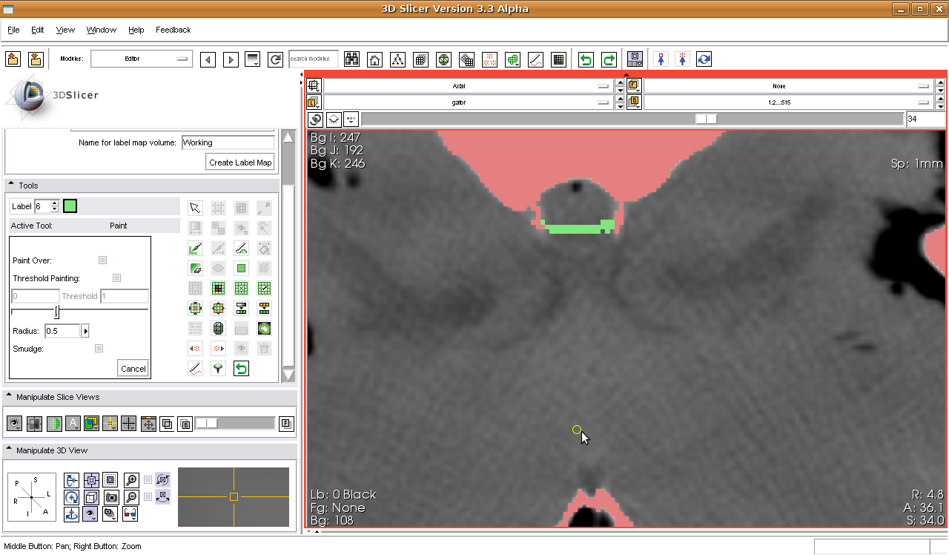Click the search modules input field
This screenshot has height=555, width=949.
pos(314,59)
